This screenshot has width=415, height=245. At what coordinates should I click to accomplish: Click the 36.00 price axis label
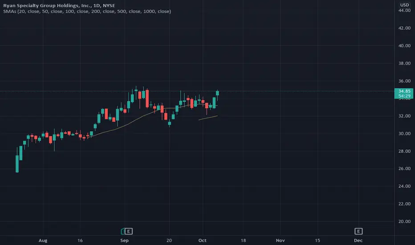pos(404,81)
